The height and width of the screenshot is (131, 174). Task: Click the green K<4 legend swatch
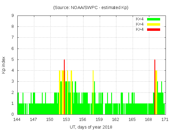click(x=154, y=19)
